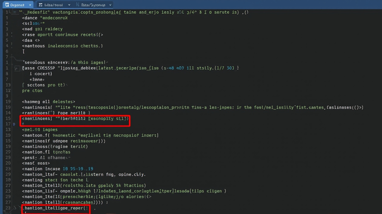Switch to the Bada/Aysomop tab

[93, 5]
